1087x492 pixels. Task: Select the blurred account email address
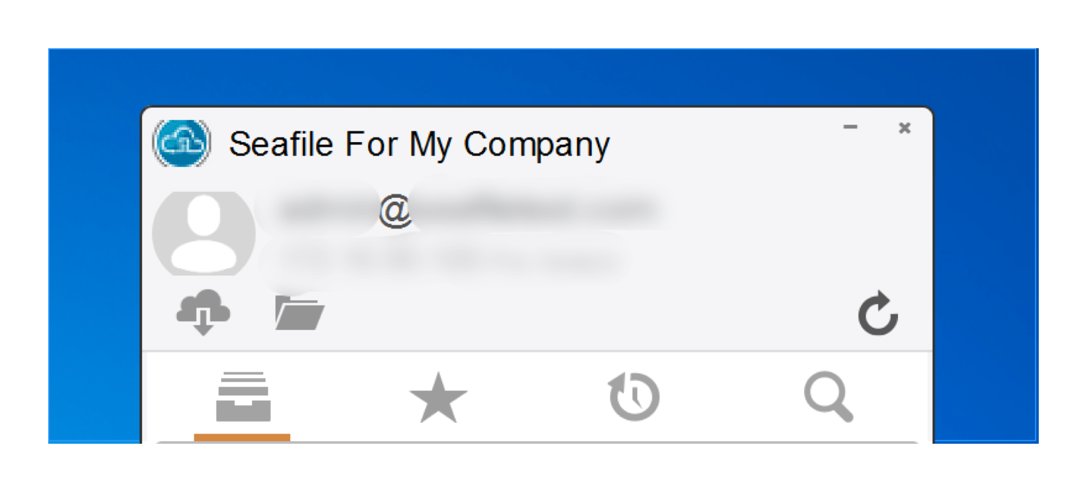(x=466, y=210)
